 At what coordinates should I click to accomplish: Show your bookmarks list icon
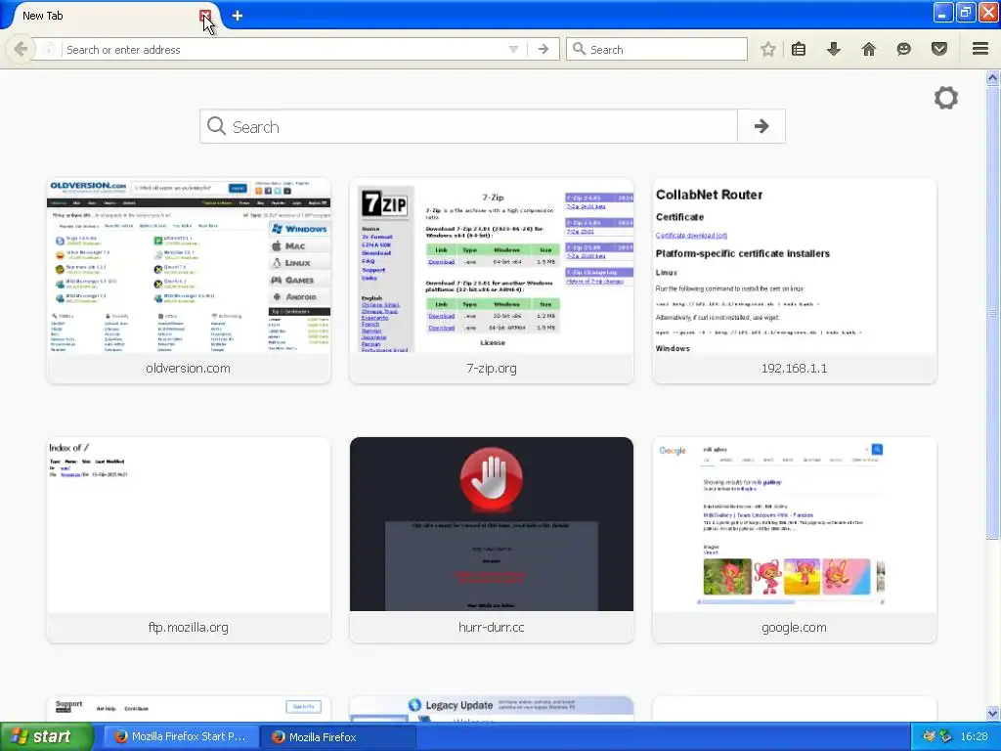798,49
